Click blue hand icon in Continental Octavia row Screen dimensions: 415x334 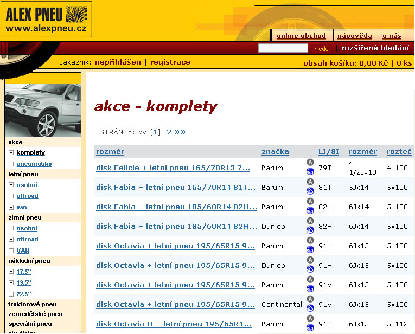[x=310, y=308]
